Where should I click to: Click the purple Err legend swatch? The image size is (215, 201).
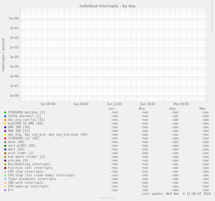point(5,190)
